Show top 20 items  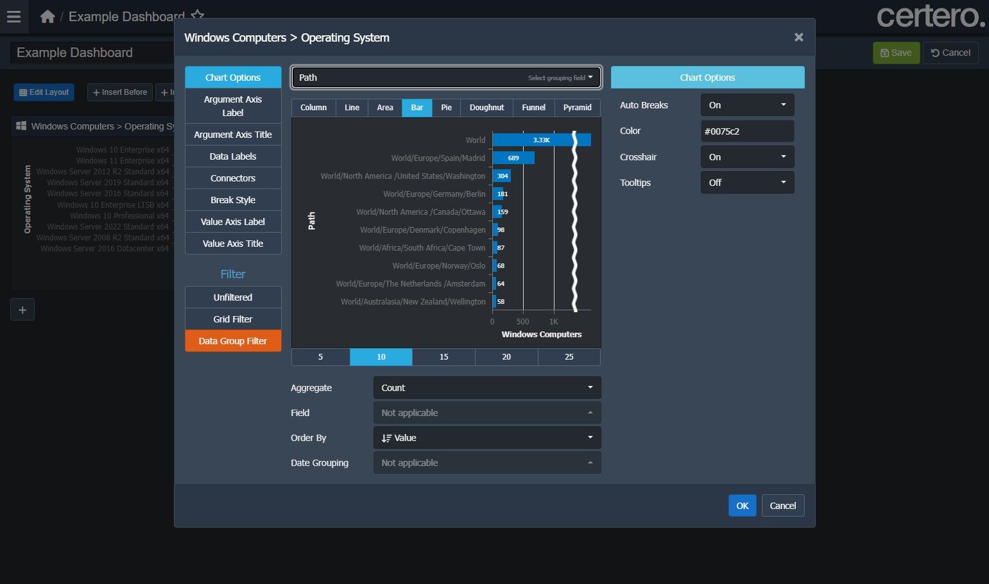coord(506,357)
